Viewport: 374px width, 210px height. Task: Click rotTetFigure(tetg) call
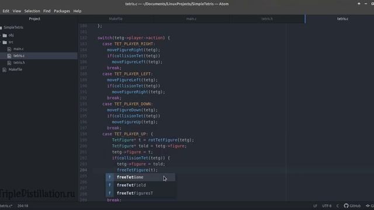pyautogui.click(x=171, y=140)
